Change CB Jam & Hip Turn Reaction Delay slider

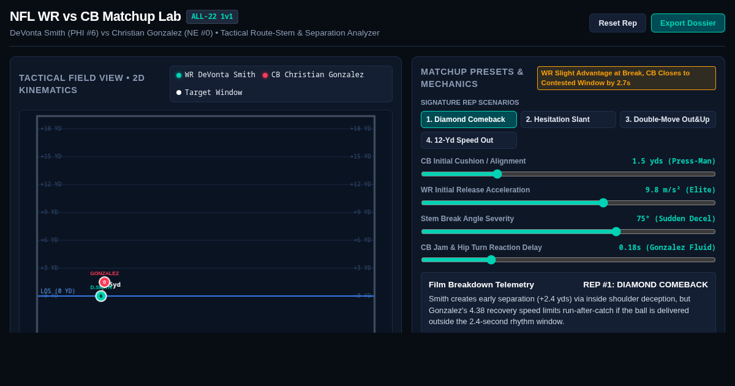click(568, 260)
